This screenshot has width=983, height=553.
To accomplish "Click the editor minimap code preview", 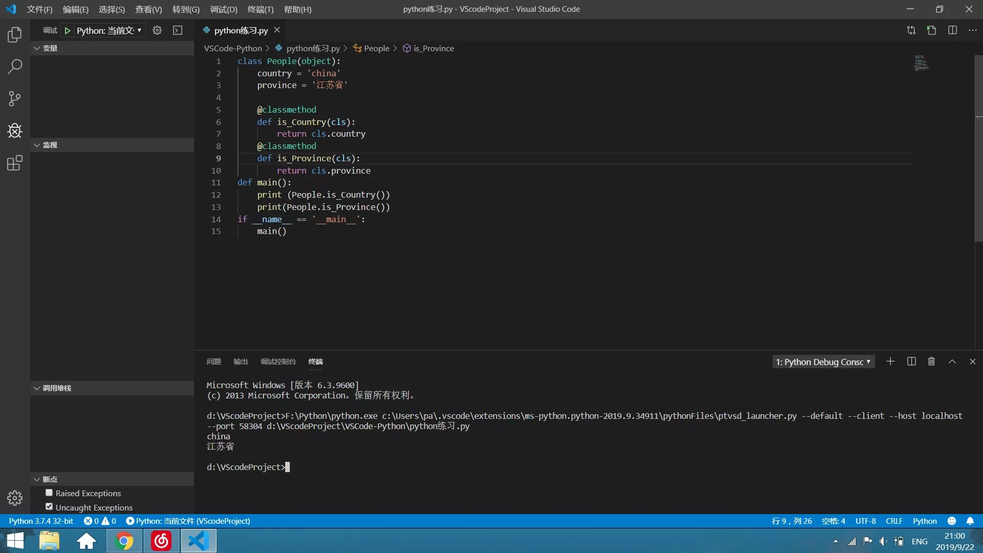I will click(921, 63).
